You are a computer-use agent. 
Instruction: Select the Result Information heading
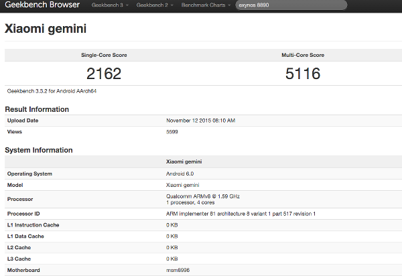click(37, 109)
